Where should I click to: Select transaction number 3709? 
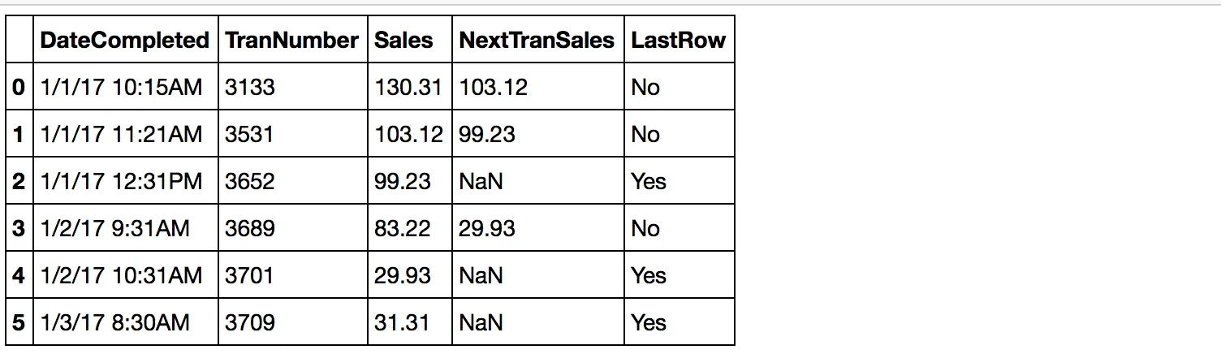249,322
